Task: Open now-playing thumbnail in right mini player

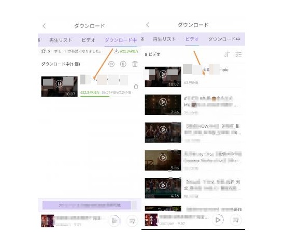Action: pos(151,220)
